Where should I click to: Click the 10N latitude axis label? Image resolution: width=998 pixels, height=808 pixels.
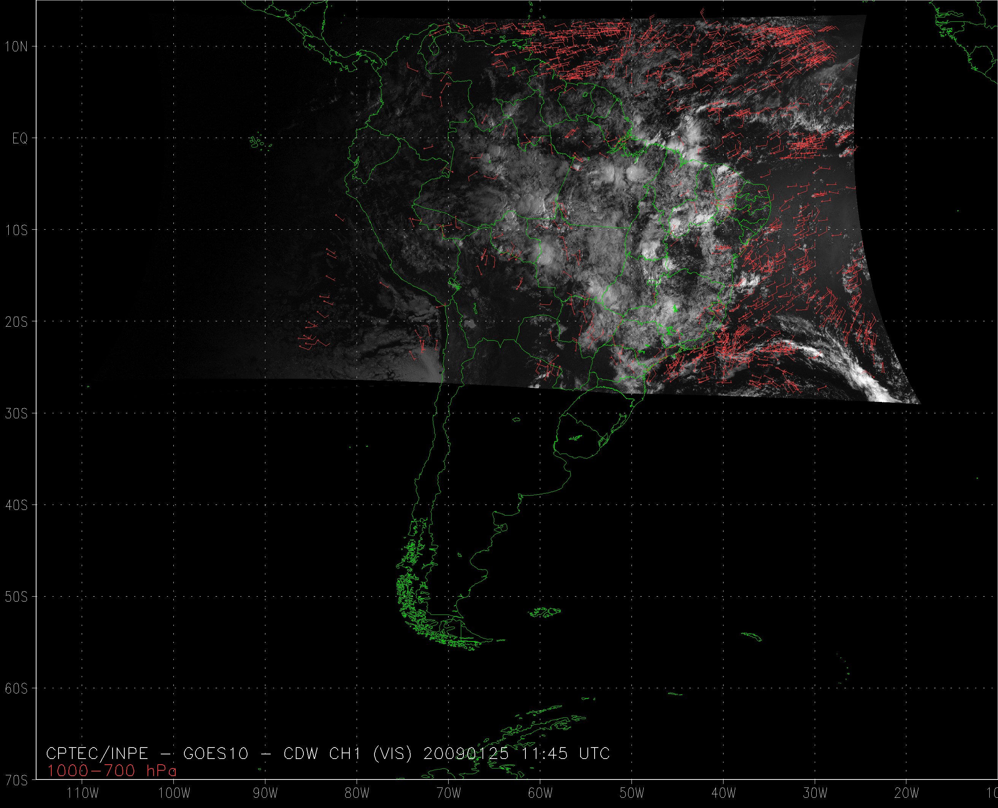pyautogui.click(x=16, y=46)
